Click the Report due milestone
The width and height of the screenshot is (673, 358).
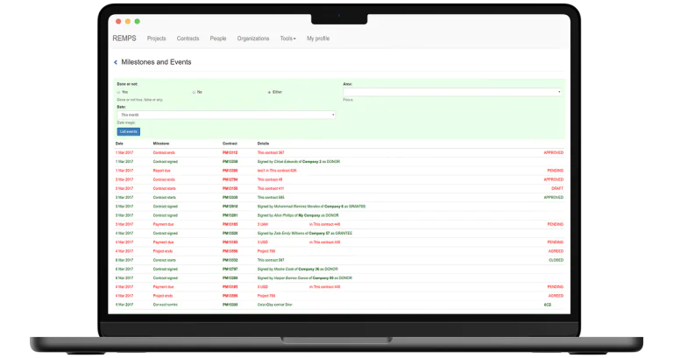pos(162,171)
